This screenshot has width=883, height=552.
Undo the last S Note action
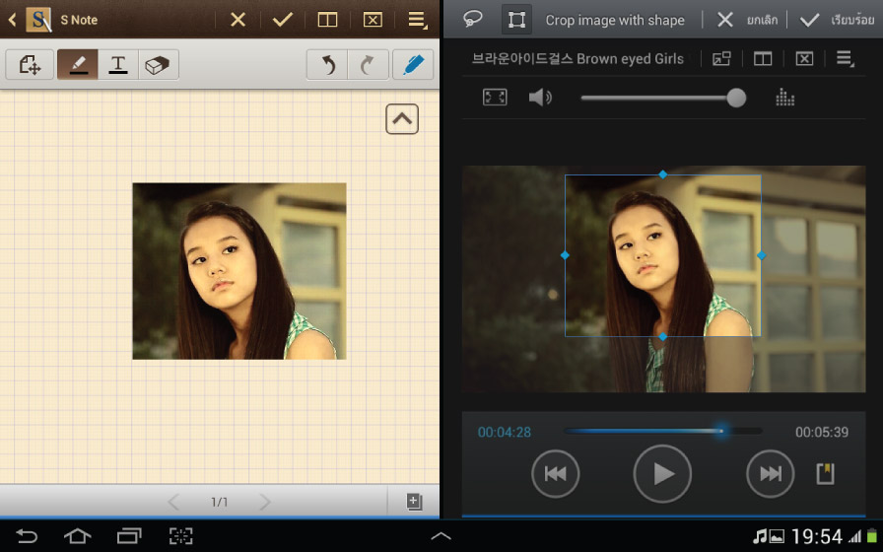click(x=327, y=64)
